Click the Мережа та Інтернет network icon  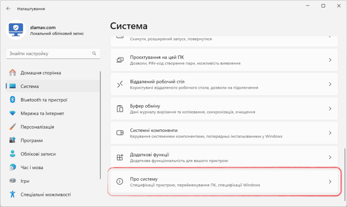(x=13, y=113)
